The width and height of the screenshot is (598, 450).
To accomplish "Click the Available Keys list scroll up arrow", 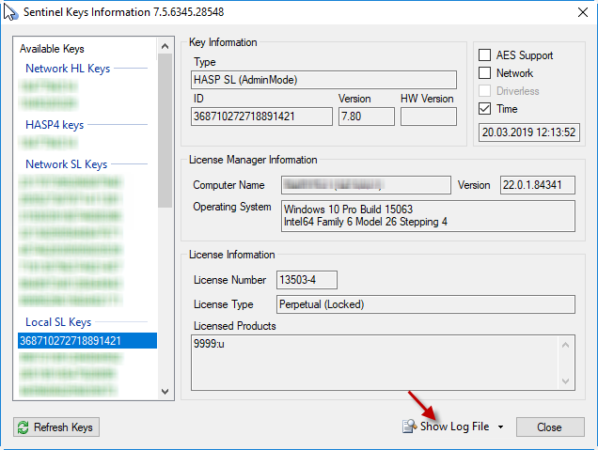I will click(x=165, y=46).
